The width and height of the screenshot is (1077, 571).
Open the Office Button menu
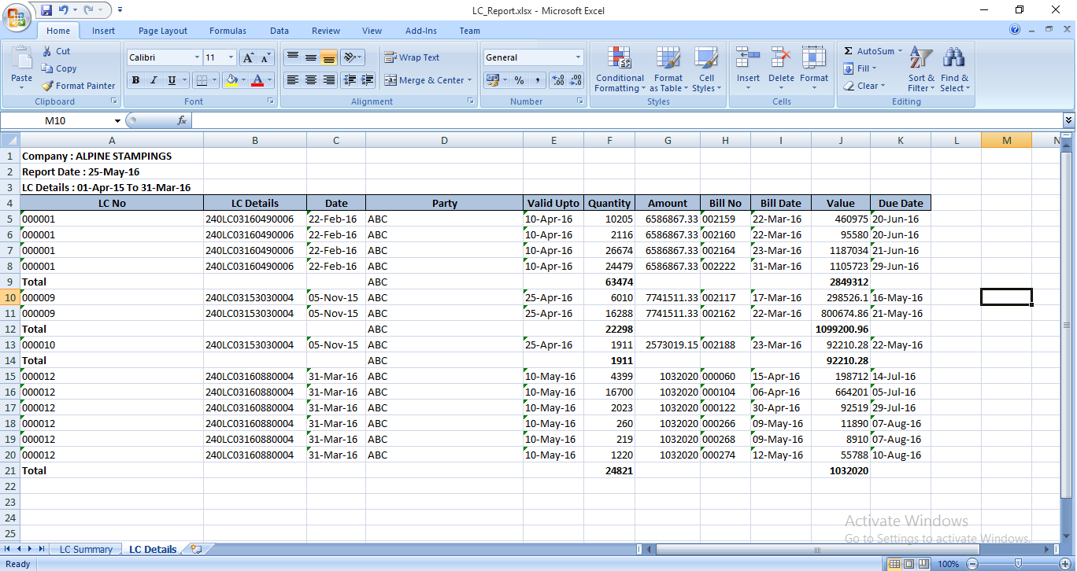pyautogui.click(x=16, y=17)
